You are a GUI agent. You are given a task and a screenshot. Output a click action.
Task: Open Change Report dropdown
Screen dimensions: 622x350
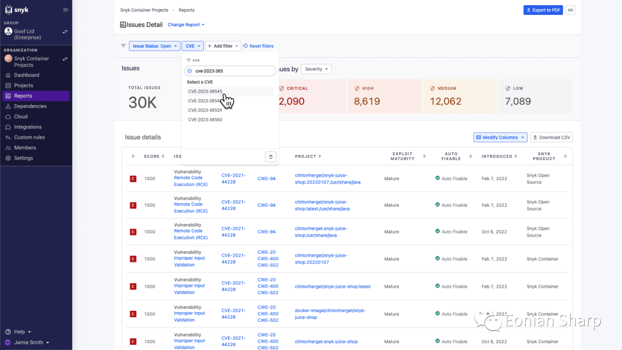click(x=186, y=25)
